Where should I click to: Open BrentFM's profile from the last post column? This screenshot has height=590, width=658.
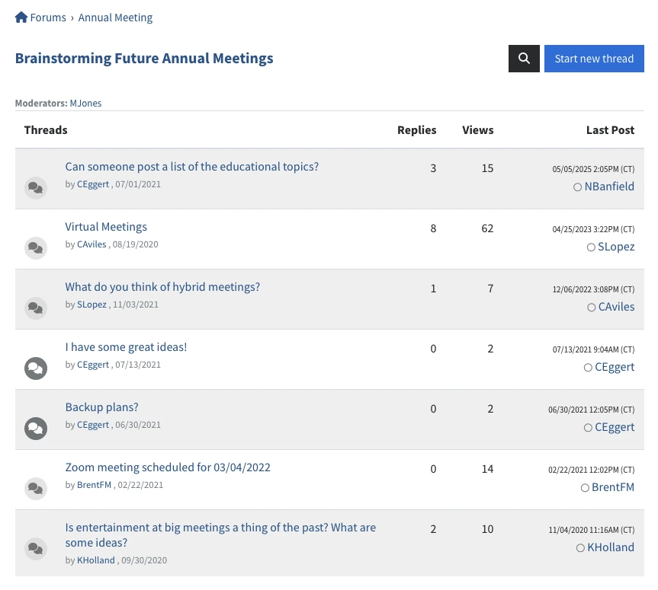pyautogui.click(x=613, y=486)
